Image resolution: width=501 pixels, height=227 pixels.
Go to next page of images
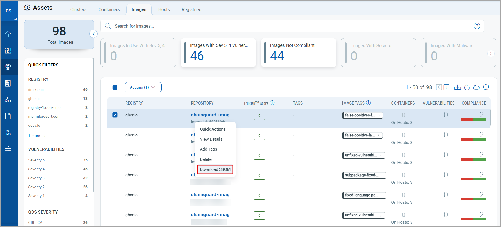[446, 87]
